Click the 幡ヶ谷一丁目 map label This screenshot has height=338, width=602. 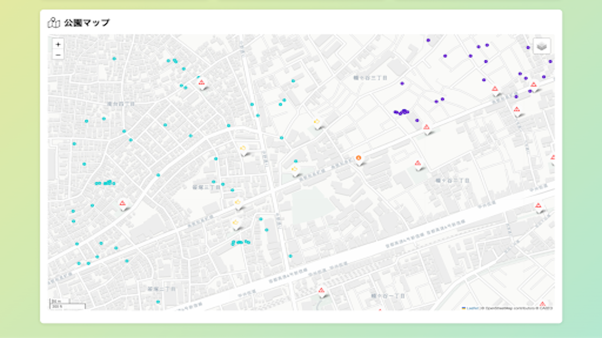pyautogui.click(x=388, y=296)
